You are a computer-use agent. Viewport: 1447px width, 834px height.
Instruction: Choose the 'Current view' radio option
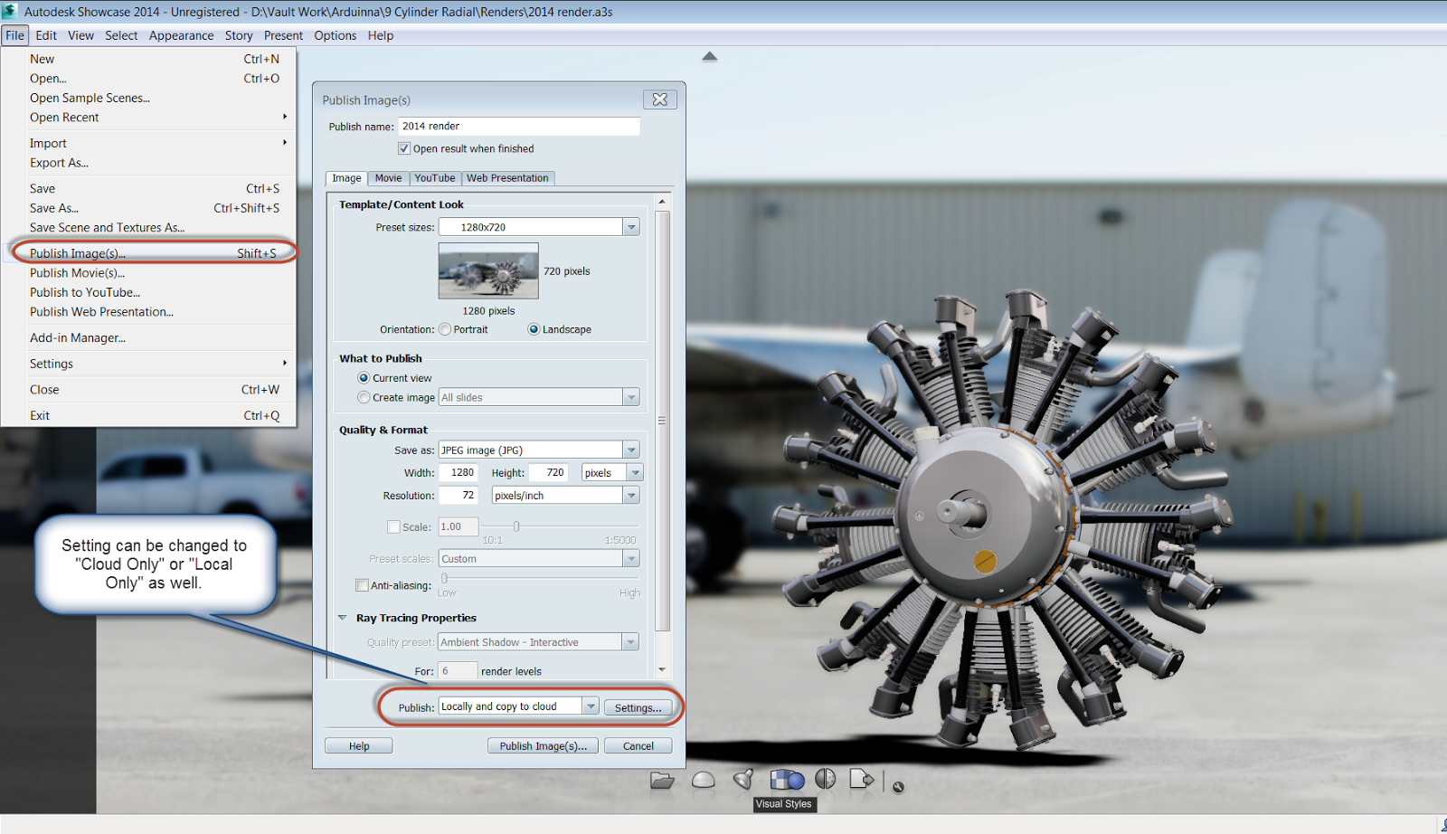[364, 378]
